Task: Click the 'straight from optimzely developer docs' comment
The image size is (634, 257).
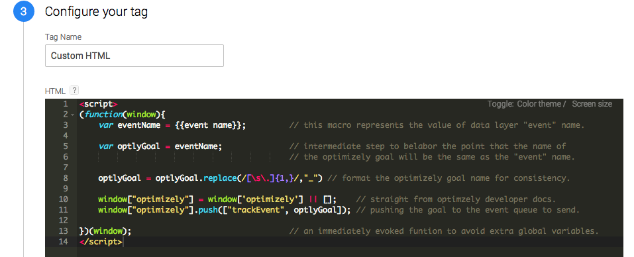Action: [456, 199]
